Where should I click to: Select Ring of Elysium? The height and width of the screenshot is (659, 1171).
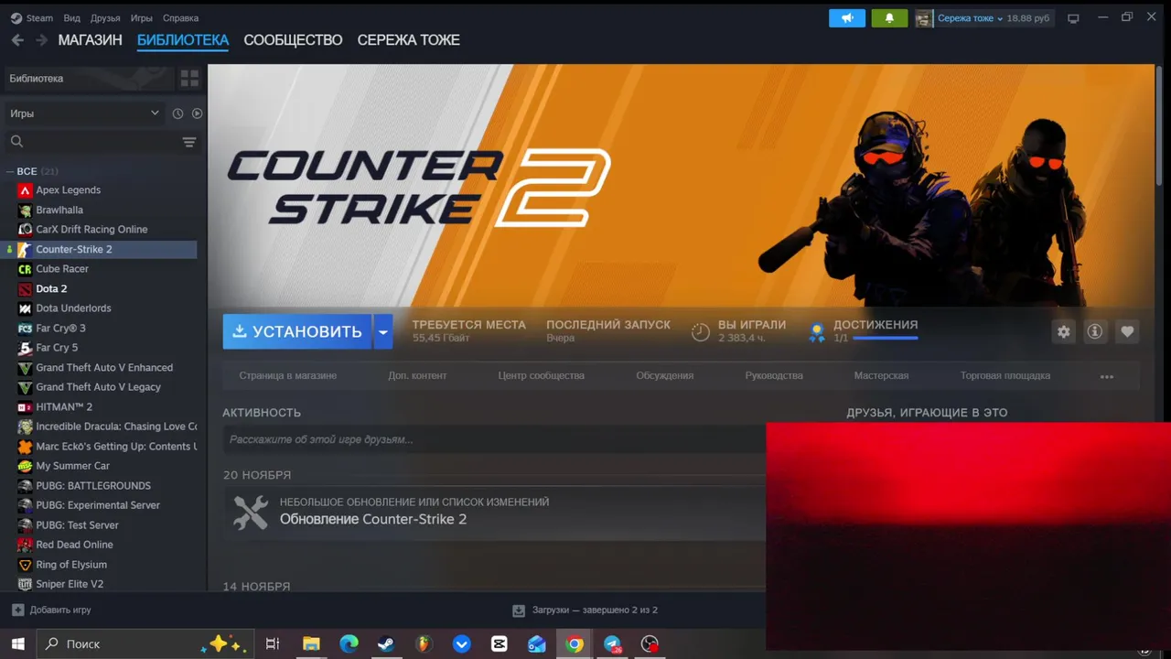(71, 565)
